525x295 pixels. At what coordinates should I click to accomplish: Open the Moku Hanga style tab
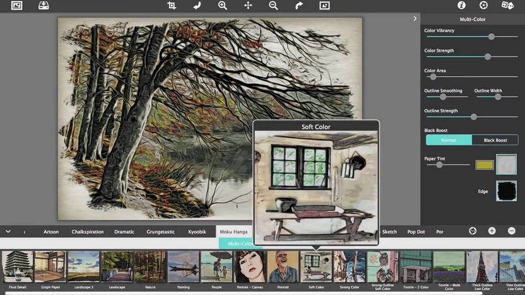pyautogui.click(x=233, y=232)
